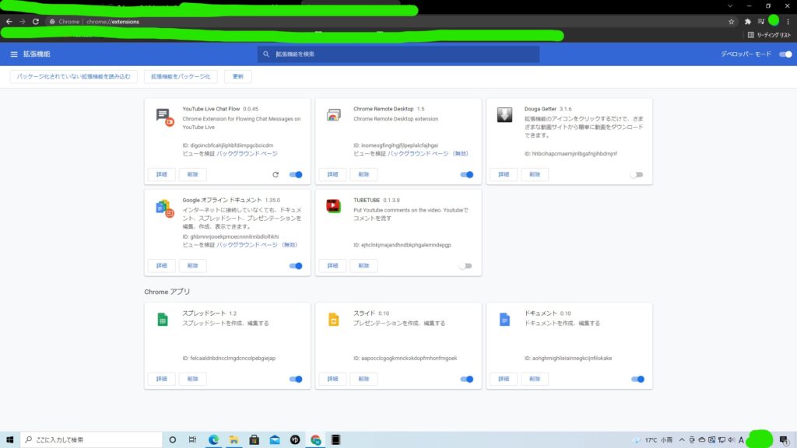Image resolution: width=797 pixels, height=448 pixels.
Task: Enable the TUBETUBE extension
Action: [466, 266]
